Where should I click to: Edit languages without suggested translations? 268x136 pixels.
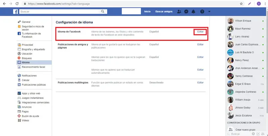tap(200, 57)
